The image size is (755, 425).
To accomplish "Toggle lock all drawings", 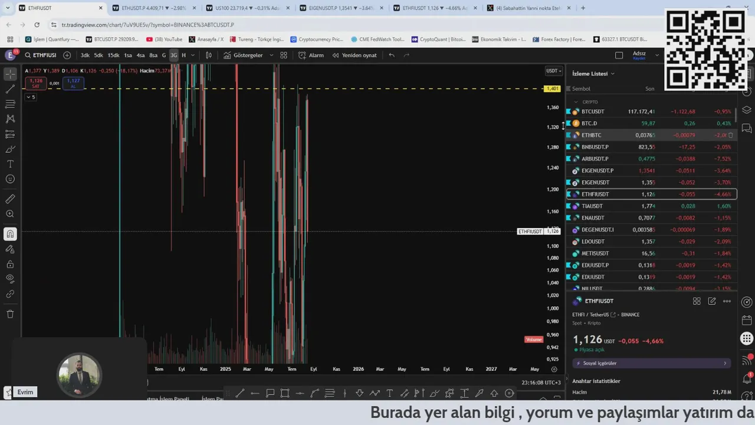I will (10, 264).
